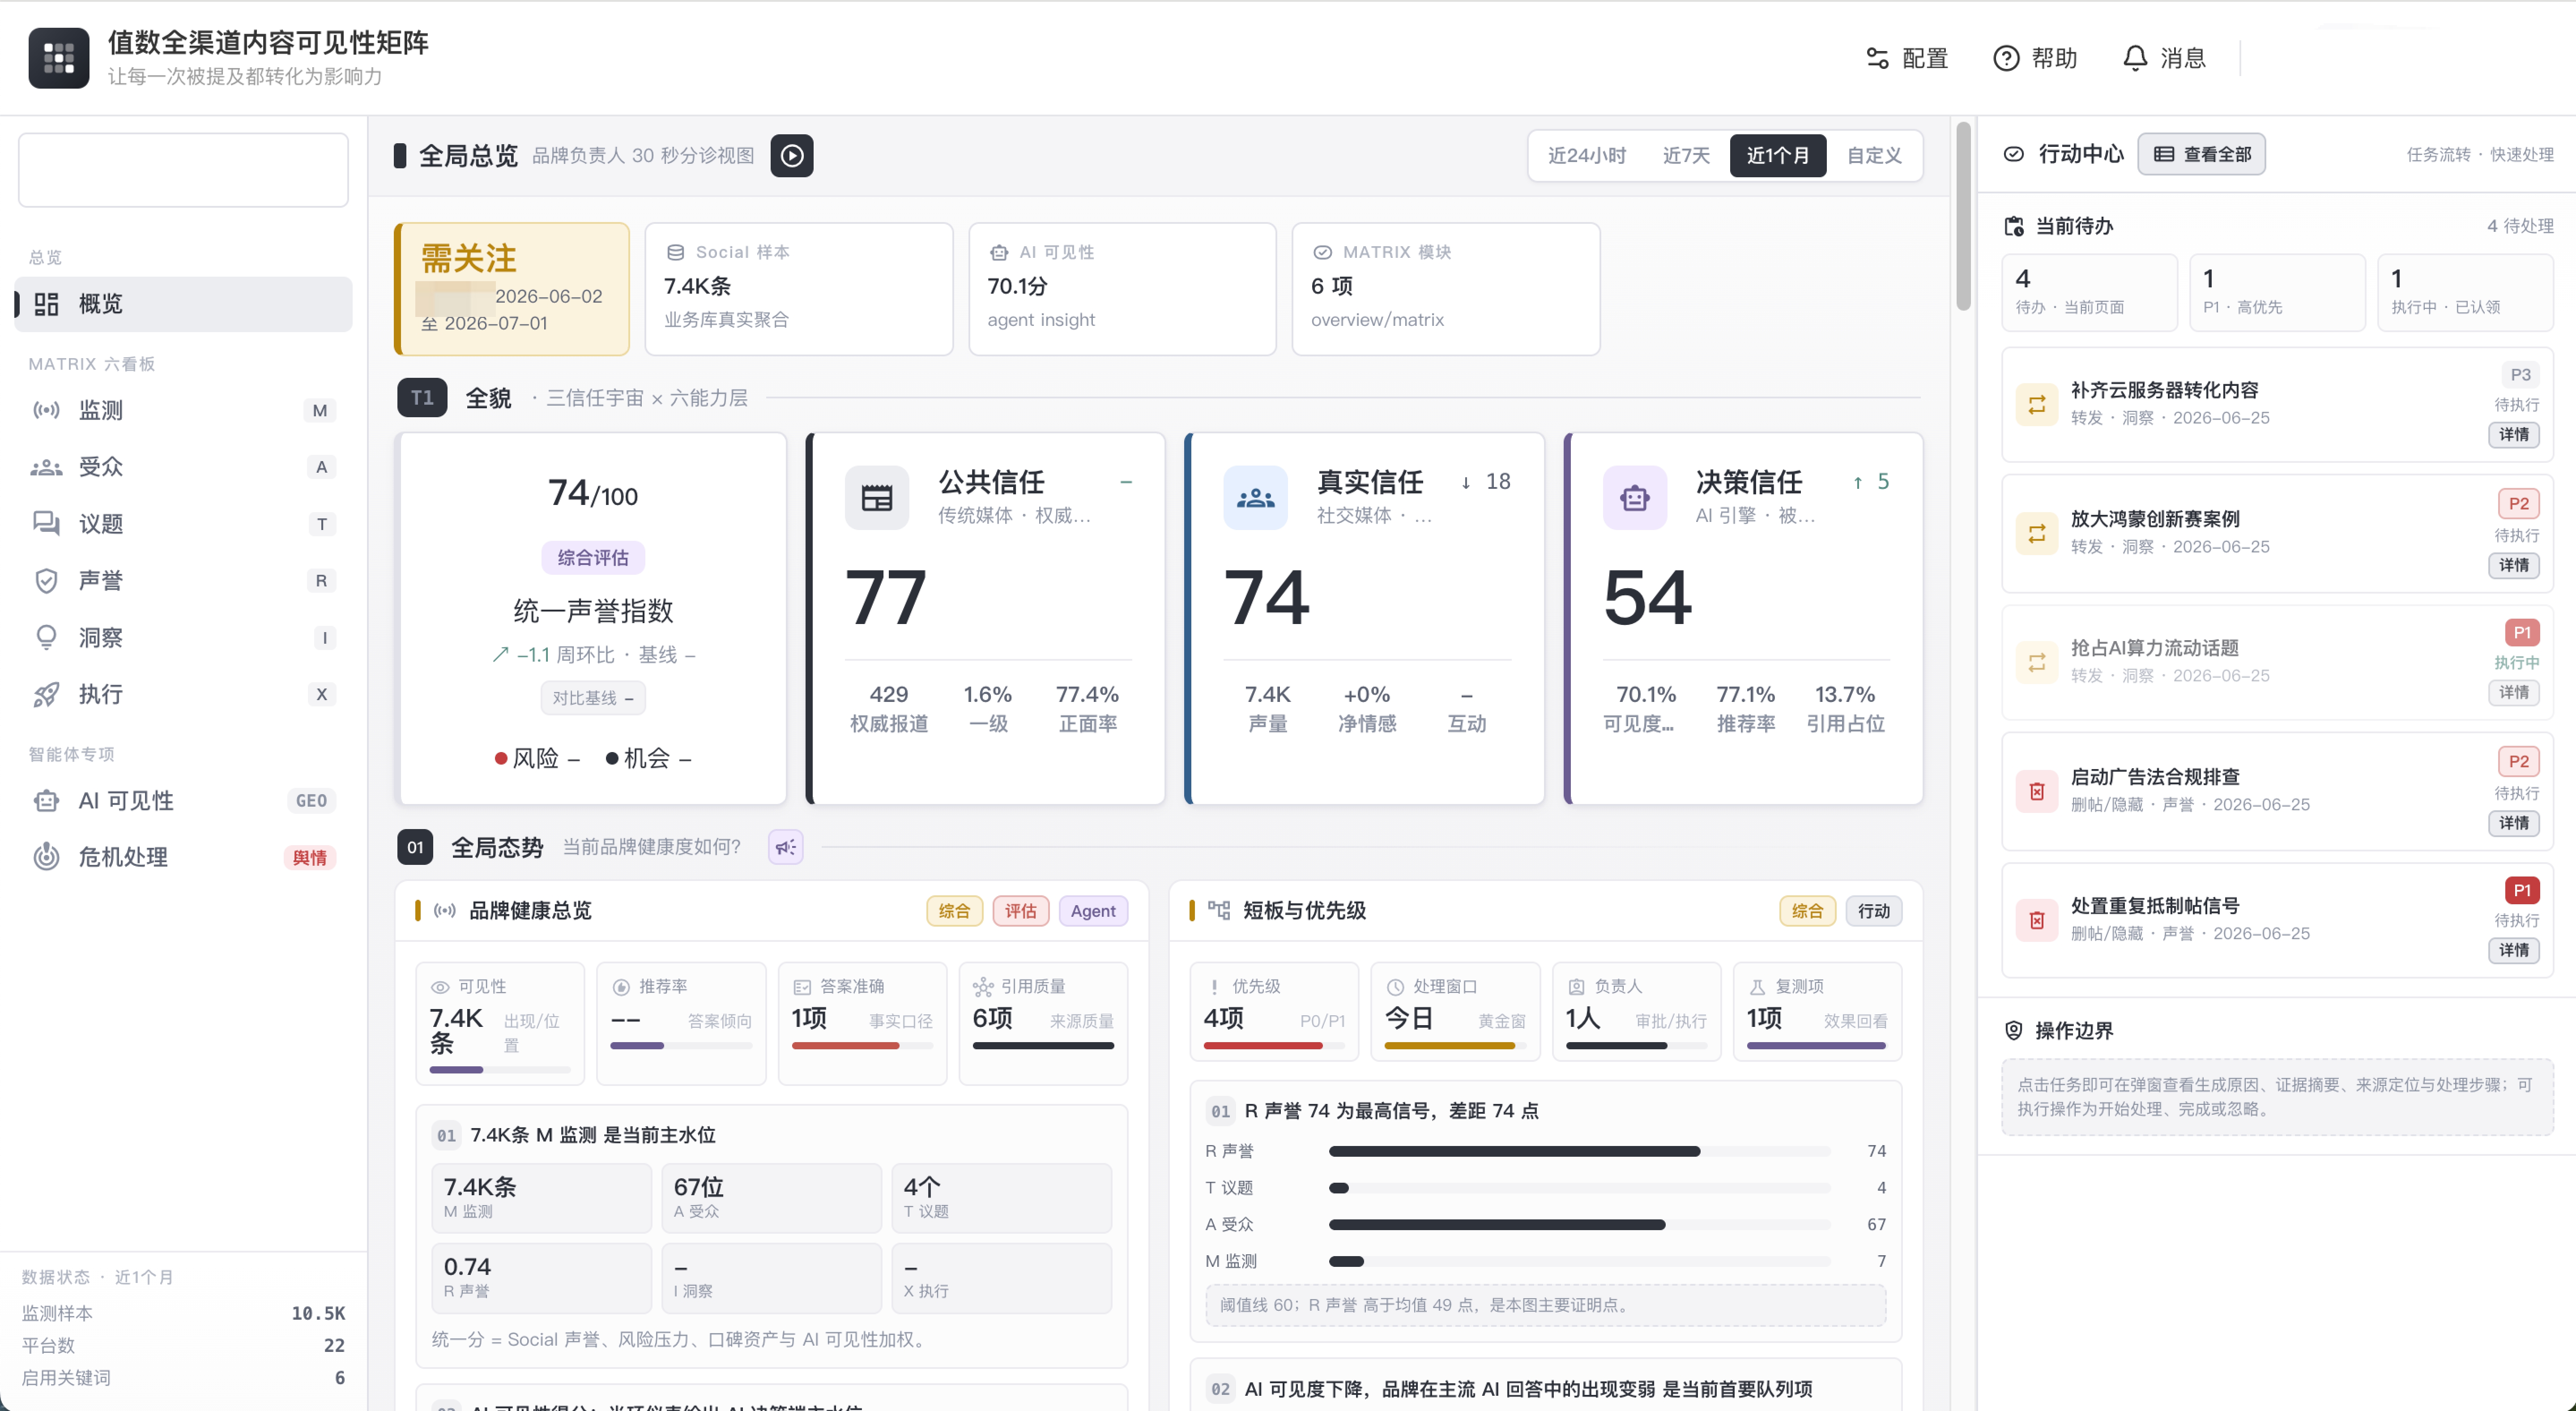Open 洞察 dashboard
2576x1411 pixels.
point(183,637)
